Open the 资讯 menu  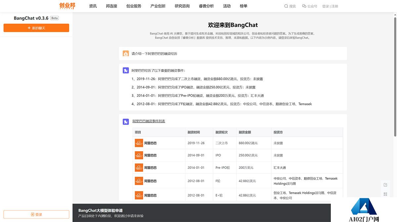click(x=93, y=6)
